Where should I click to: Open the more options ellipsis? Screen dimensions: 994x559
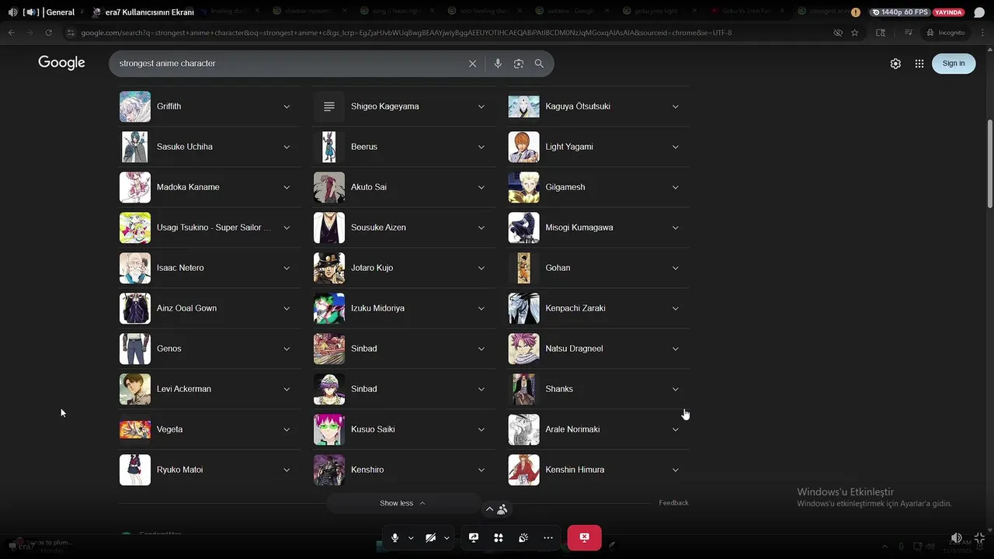[548, 537]
